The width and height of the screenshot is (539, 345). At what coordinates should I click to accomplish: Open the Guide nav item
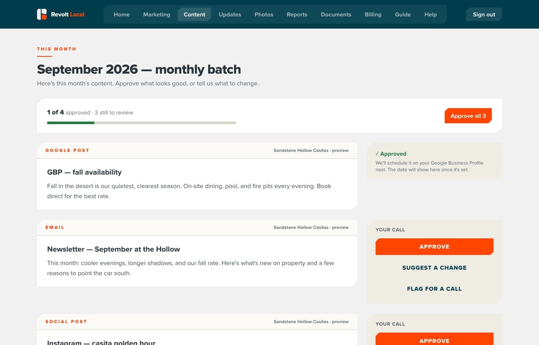(x=403, y=14)
